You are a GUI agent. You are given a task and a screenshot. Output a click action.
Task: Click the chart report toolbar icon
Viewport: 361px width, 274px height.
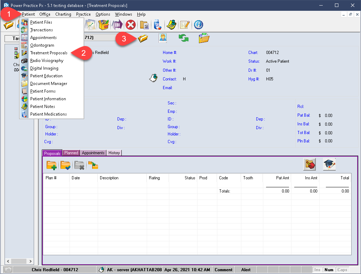[90, 25]
